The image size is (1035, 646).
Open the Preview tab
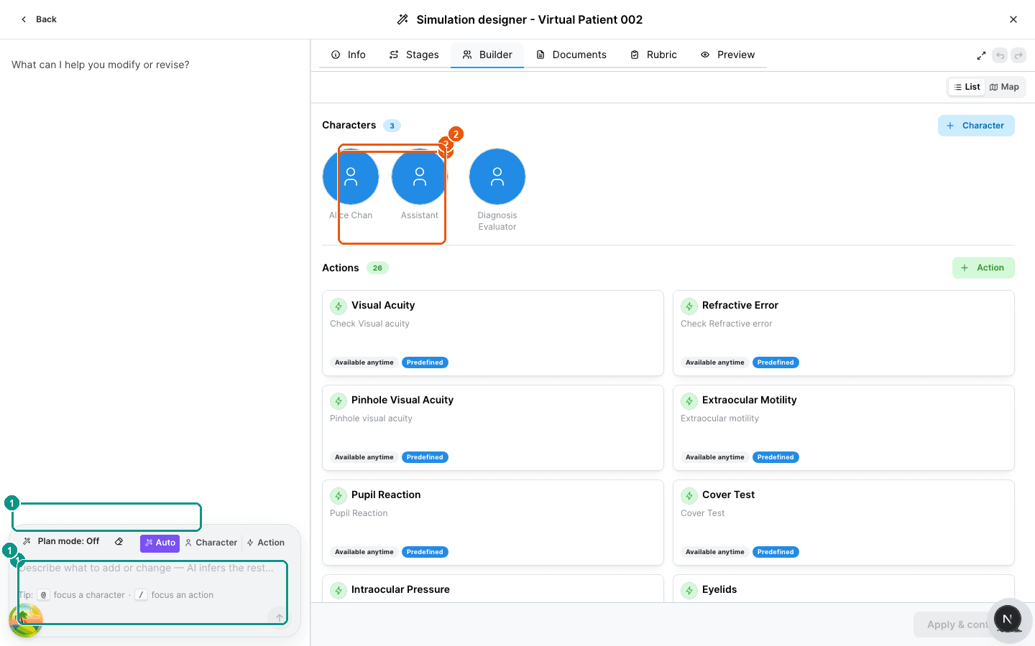[728, 55]
